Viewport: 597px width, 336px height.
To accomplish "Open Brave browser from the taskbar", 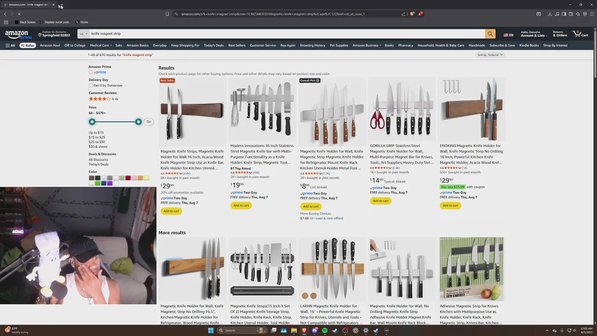I will point(304,330).
